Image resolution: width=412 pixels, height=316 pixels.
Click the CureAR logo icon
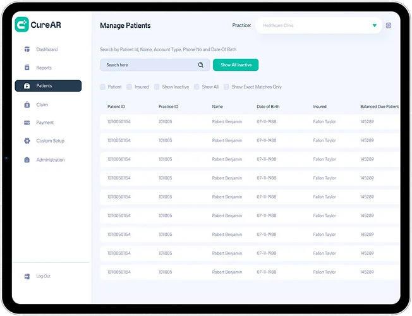pos(21,25)
